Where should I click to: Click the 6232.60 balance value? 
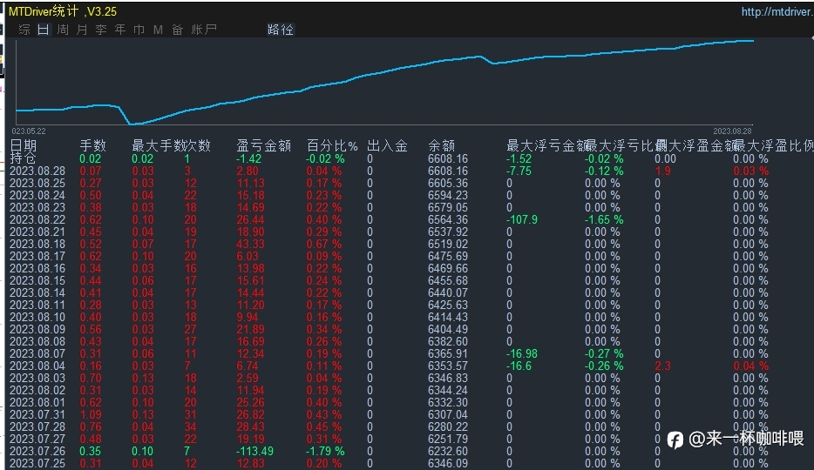447,451
